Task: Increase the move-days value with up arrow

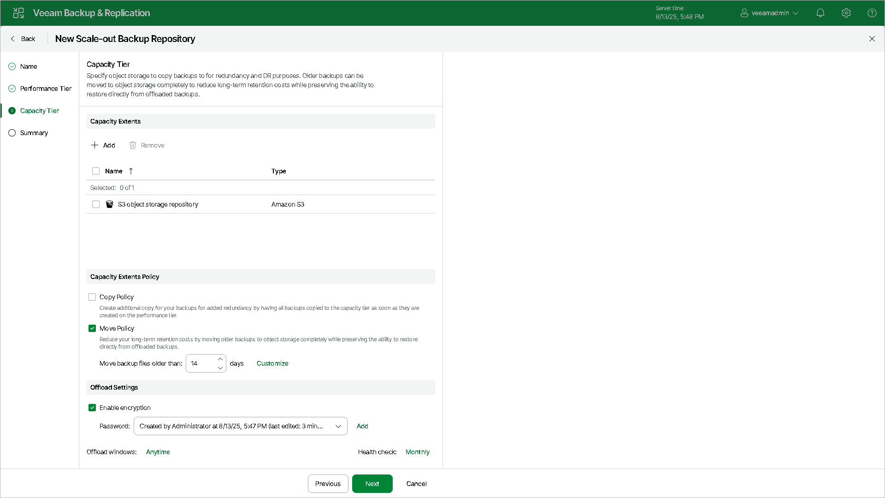Action: (x=220, y=359)
